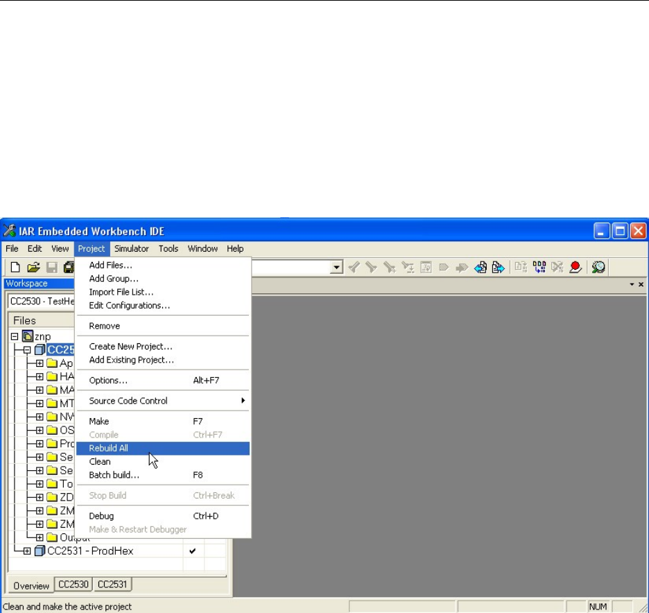Collapse the znp workspace tree node

[15, 336]
